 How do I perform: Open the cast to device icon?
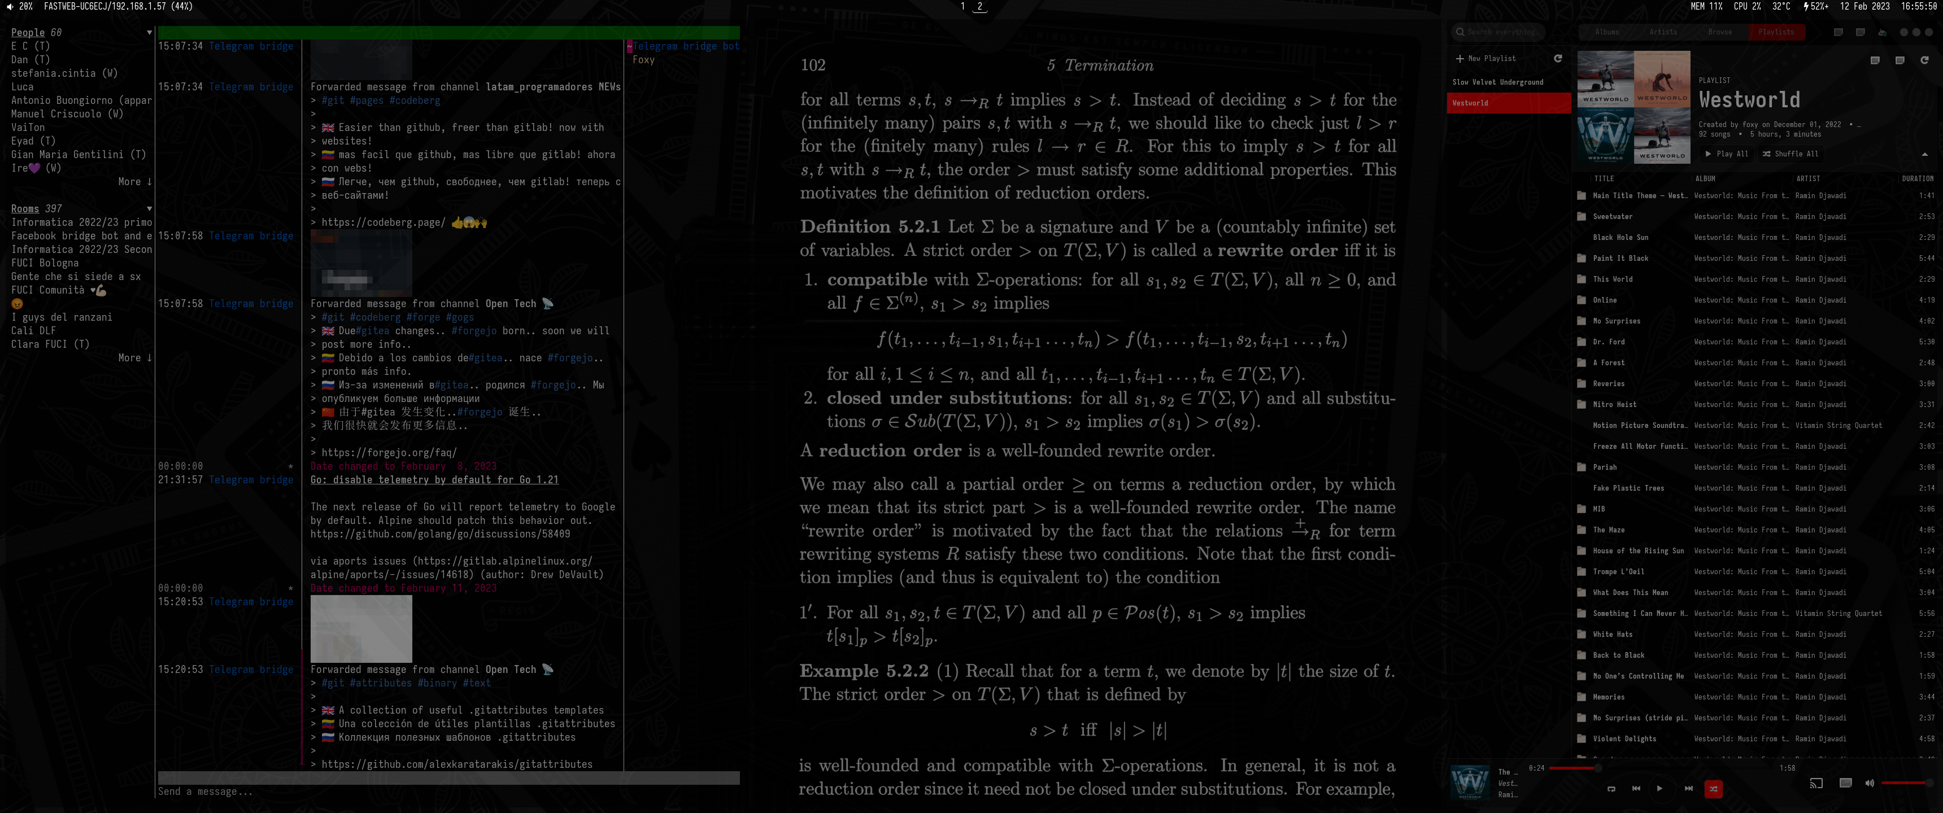1816,783
